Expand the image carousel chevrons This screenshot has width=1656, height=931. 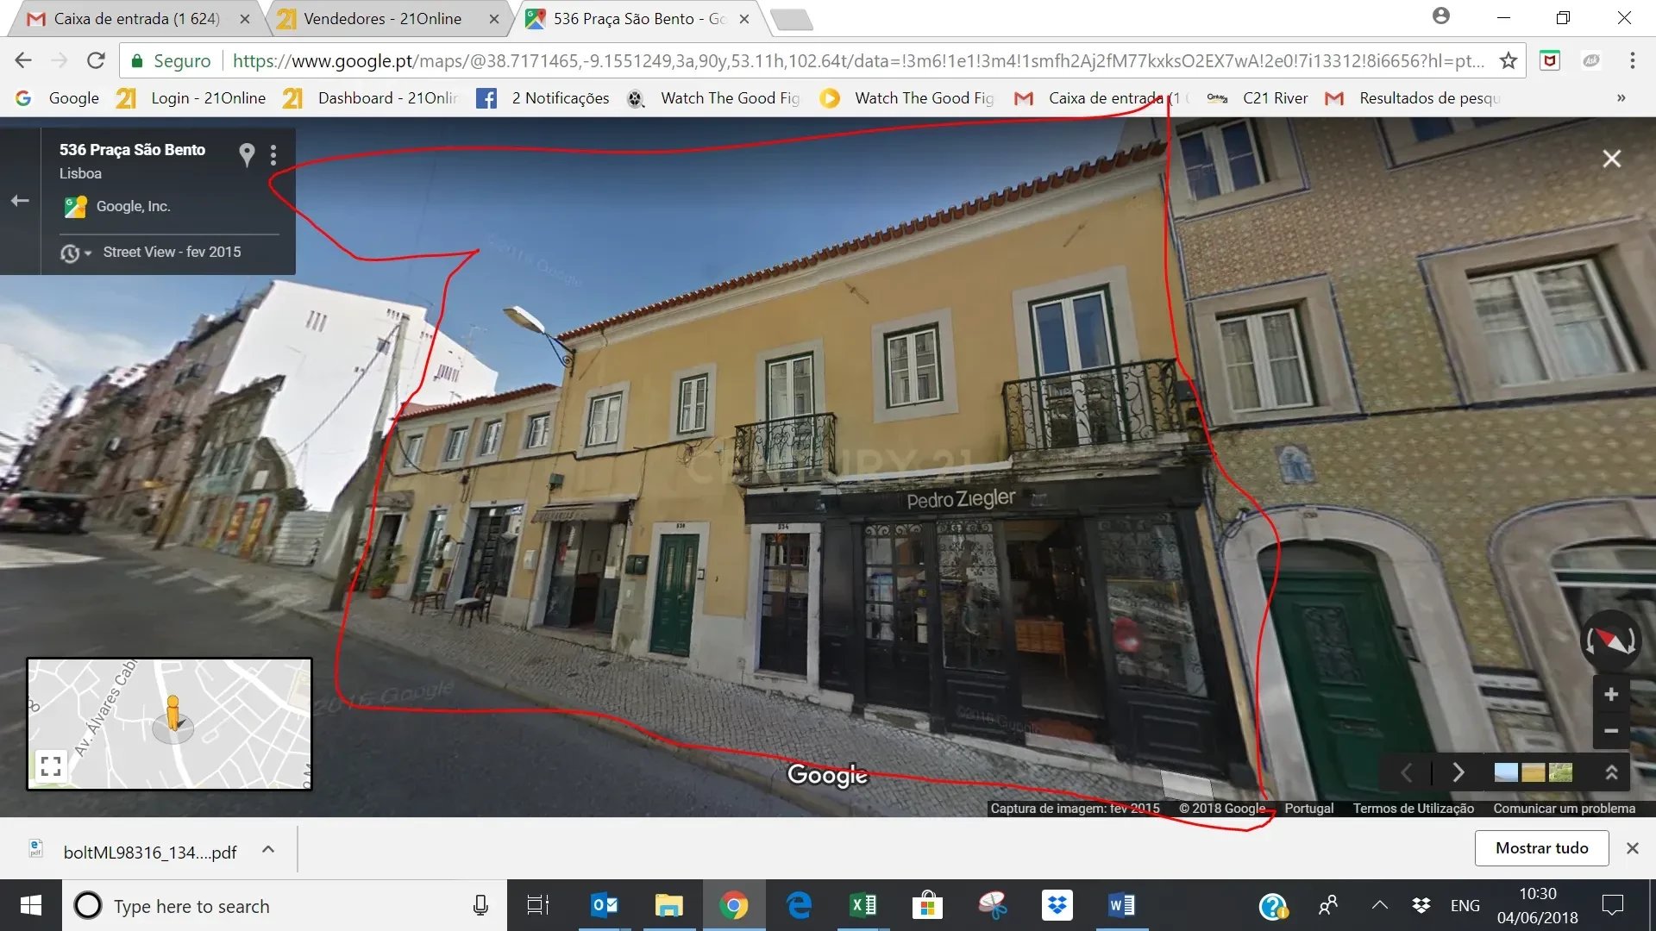point(1611,772)
